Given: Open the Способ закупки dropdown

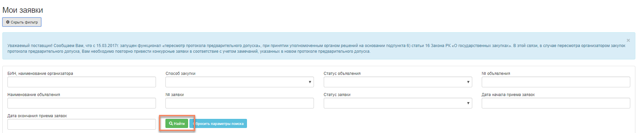Looking at the screenshot, I should pos(240,82).
